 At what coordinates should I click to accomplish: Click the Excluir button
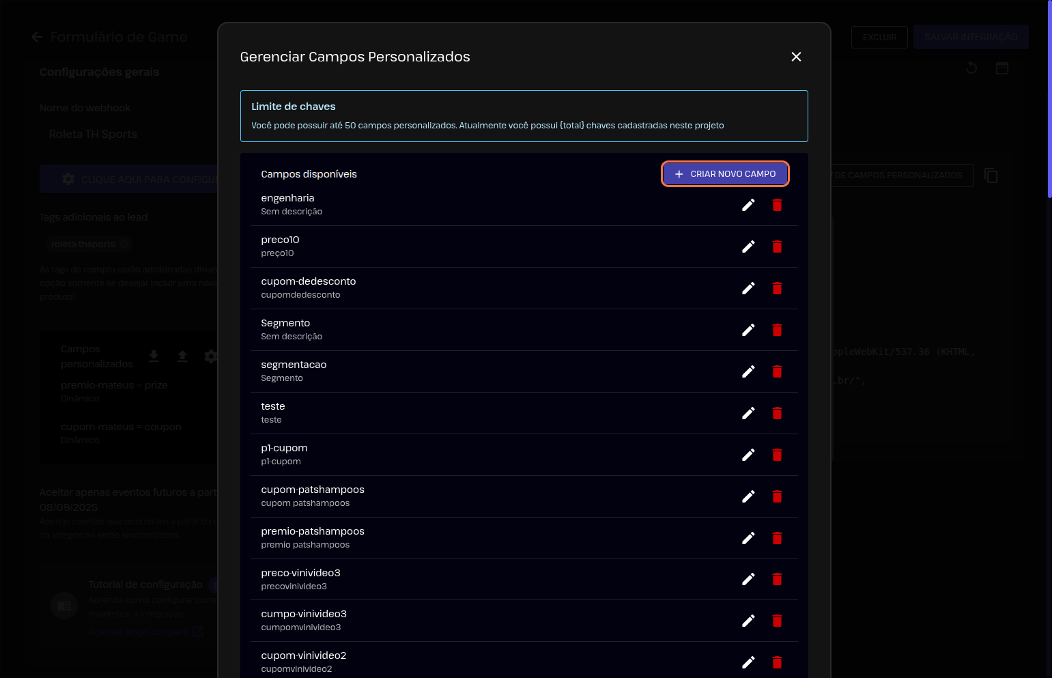(879, 37)
